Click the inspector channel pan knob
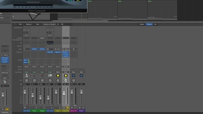Image resolution: width=203 pixels, height=114 pixels. tap(5, 82)
